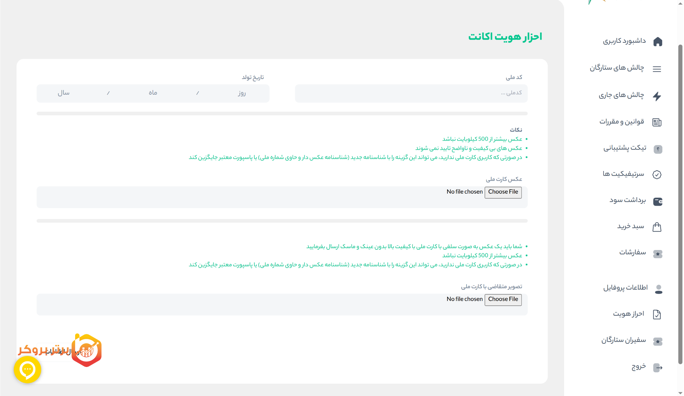
Task: Open the shopping bag icon for سبد خرید
Action: point(657,227)
